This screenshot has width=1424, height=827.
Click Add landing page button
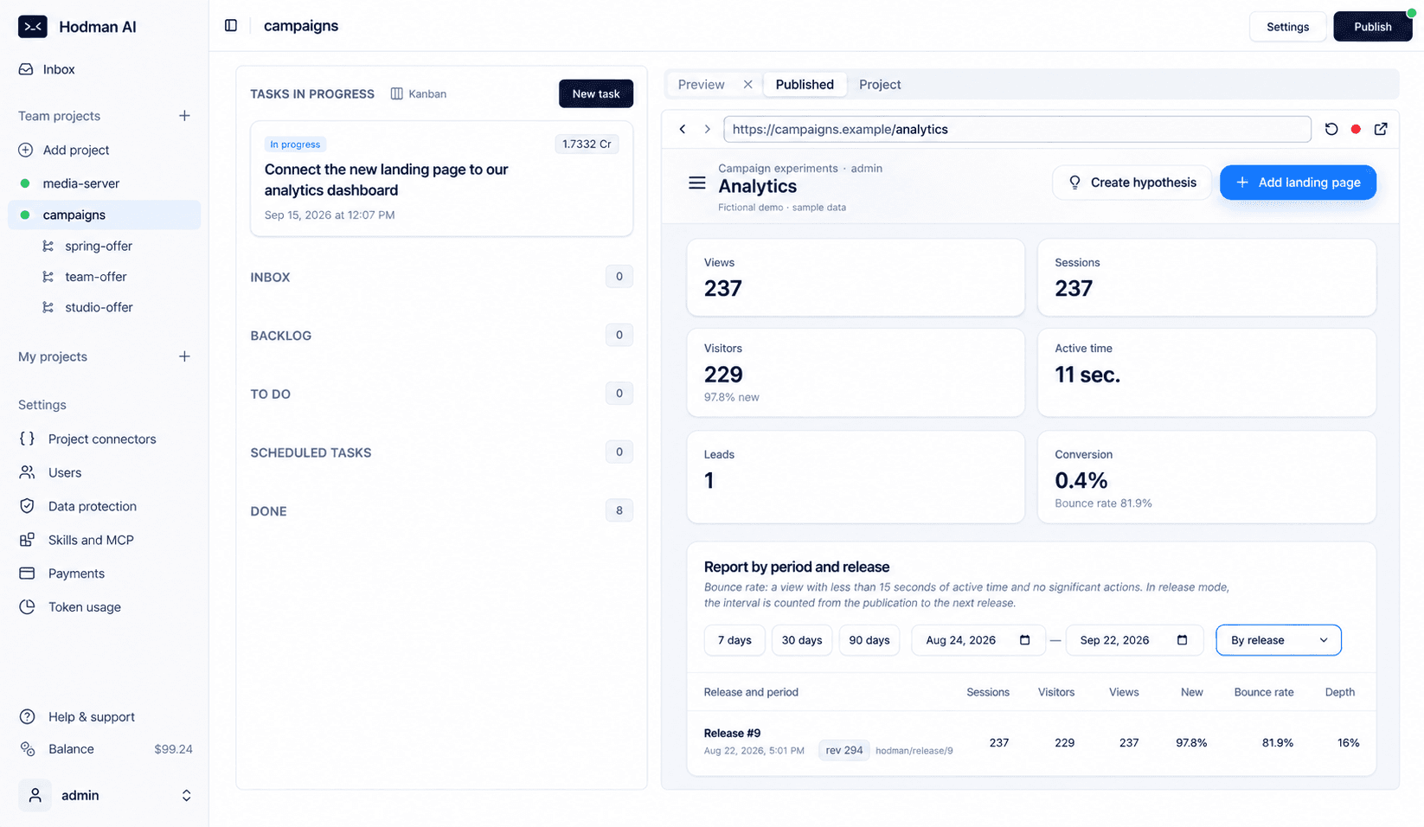coord(1298,183)
